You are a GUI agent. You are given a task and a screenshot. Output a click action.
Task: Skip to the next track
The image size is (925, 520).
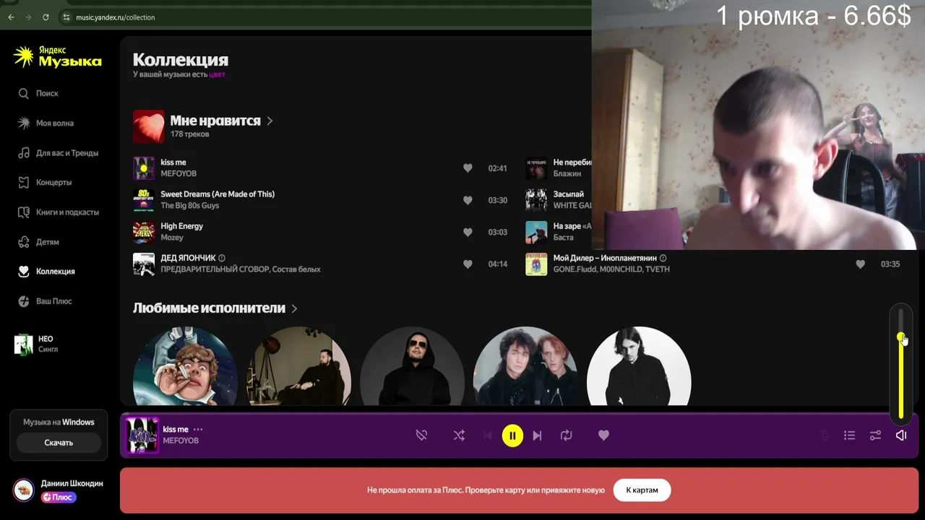[x=537, y=435]
